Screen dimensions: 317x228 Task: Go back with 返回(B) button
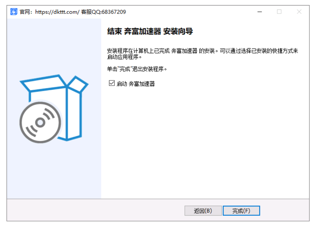click(x=203, y=211)
